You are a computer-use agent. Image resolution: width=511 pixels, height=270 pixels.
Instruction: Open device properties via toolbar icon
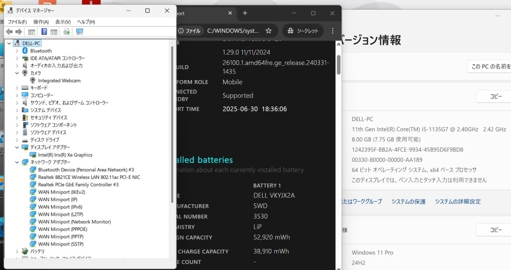point(54,32)
